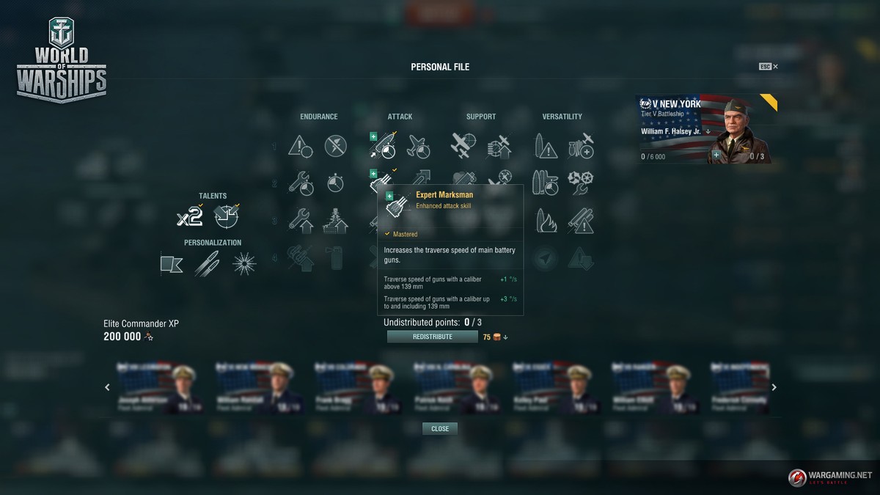Click the green plus on commander portrait
The width and height of the screenshot is (880, 495).
coord(716,155)
